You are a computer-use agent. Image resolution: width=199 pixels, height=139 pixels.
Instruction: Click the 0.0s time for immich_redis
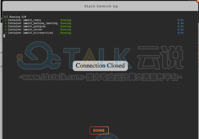point(180,20)
